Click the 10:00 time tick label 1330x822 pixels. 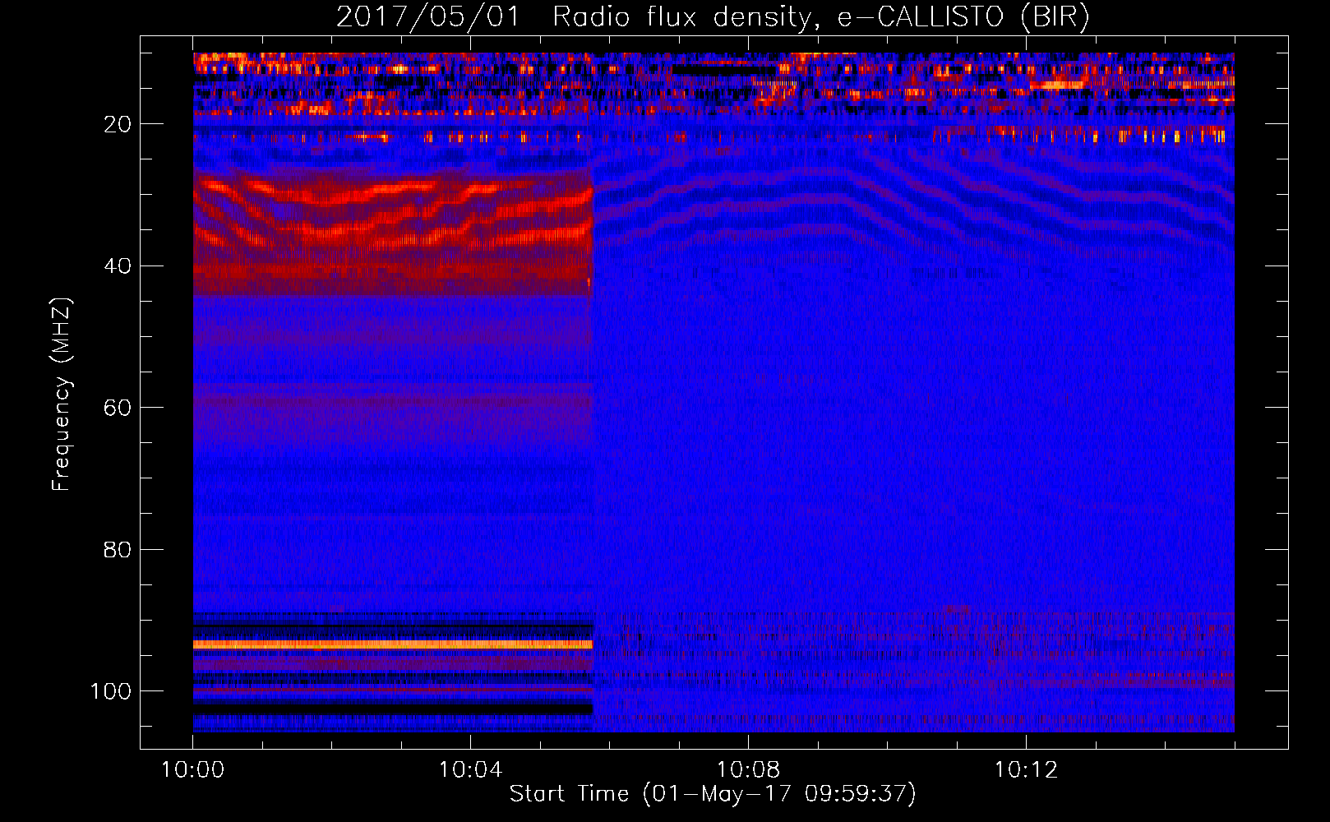(193, 770)
